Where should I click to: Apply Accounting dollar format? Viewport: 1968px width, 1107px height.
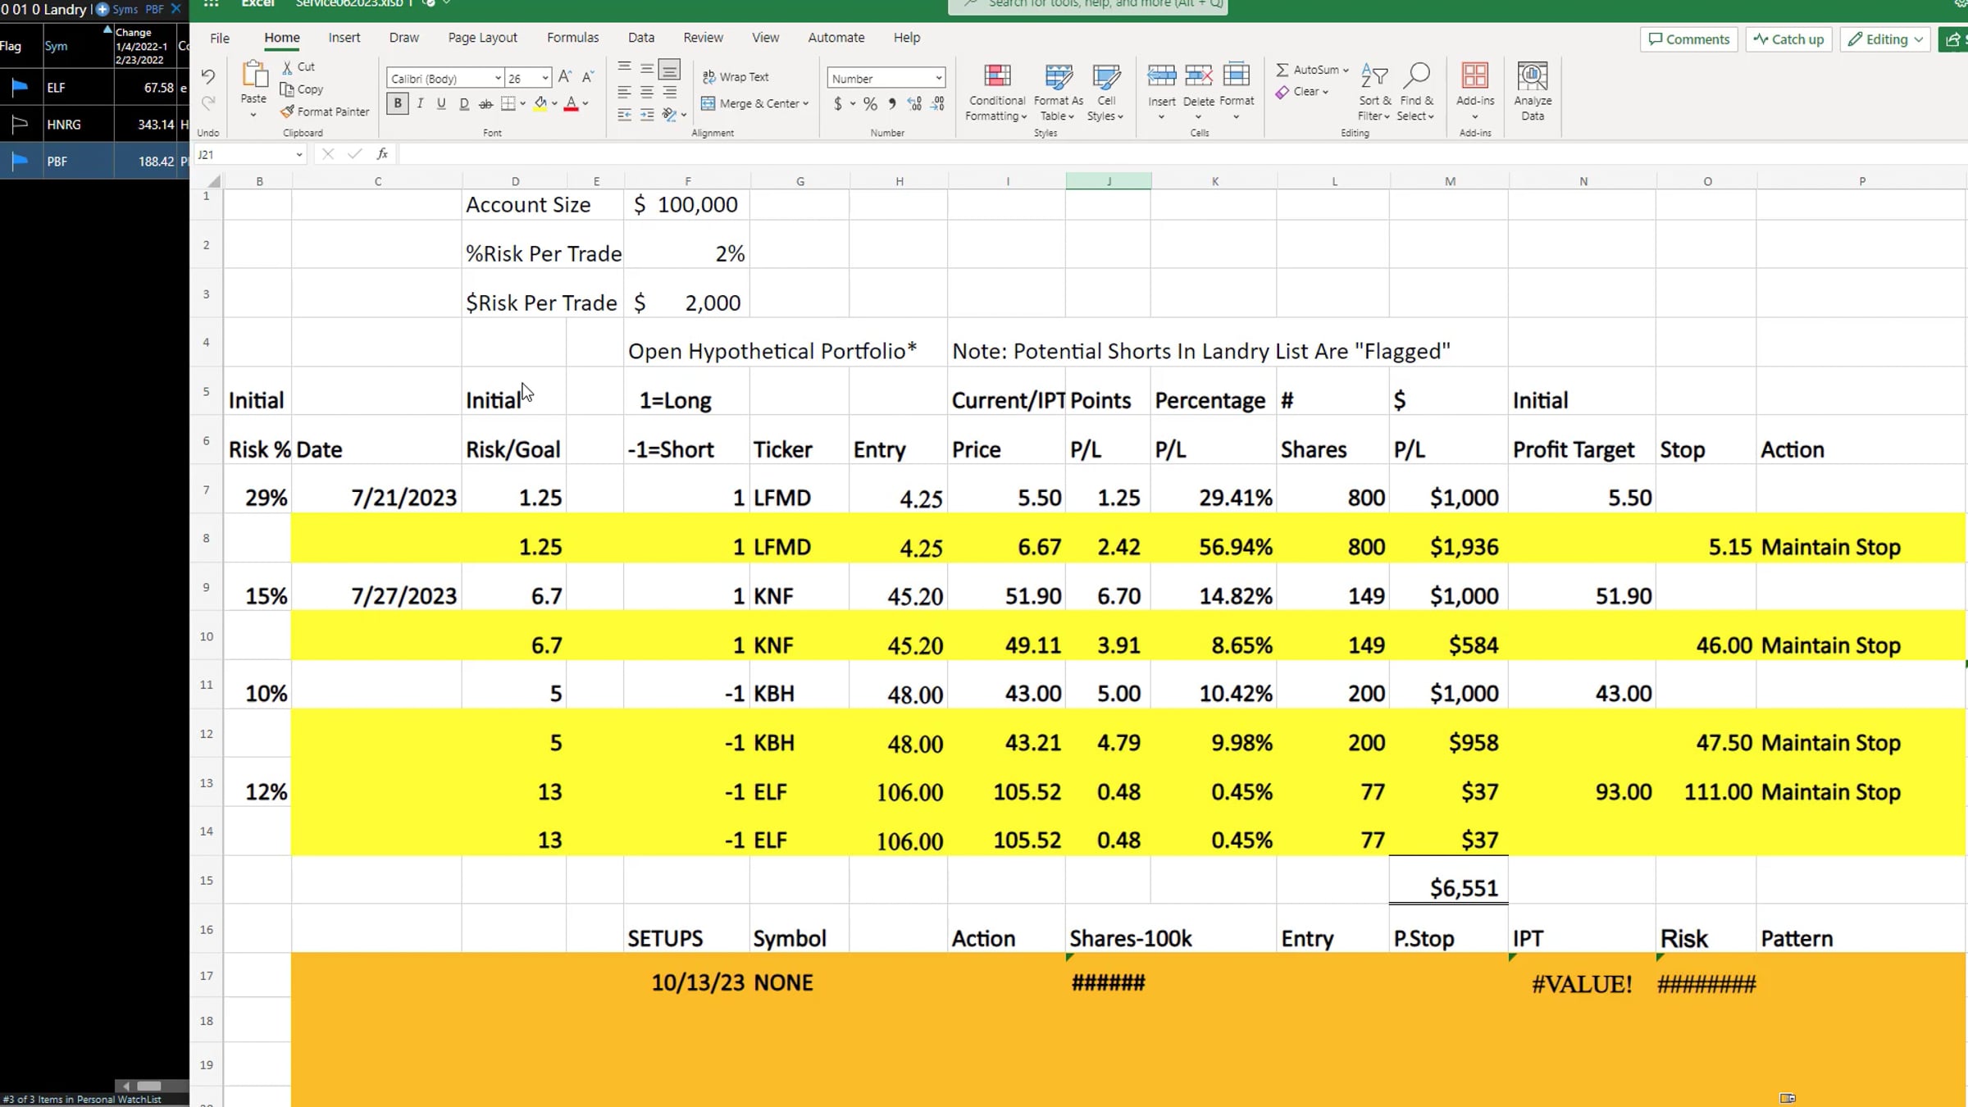pos(837,103)
